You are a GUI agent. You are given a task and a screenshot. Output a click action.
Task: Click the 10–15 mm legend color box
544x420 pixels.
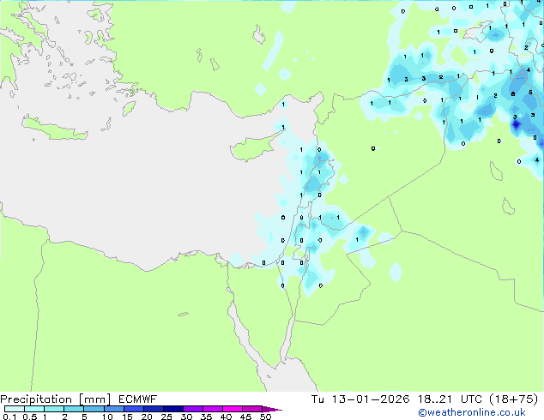(x=113, y=409)
